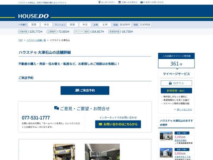213x160 pixels.
Task: Click the 公開物件 72,003件 counter
Action: click(x=58, y=32)
